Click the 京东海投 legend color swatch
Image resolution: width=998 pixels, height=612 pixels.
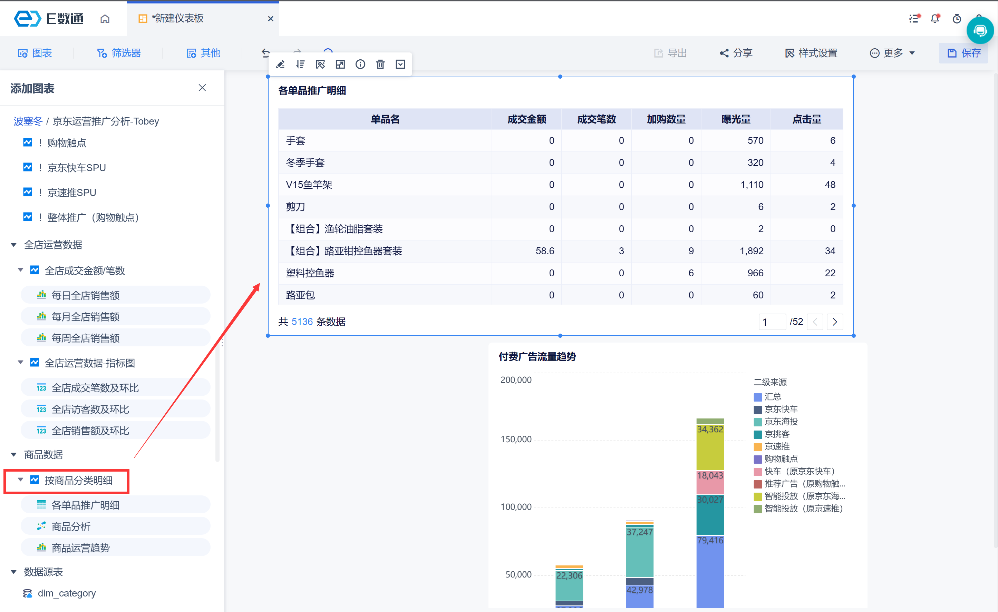tap(757, 422)
